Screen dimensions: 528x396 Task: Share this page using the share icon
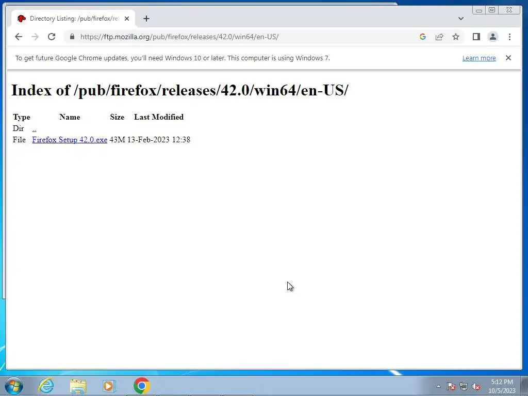tap(439, 37)
